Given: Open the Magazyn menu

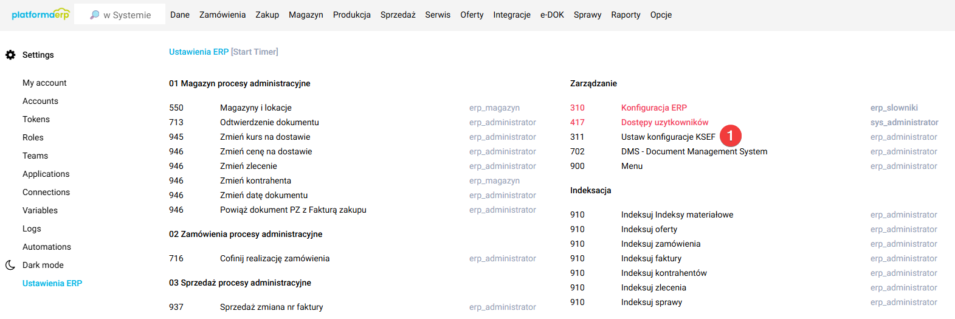Looking at the screenshot, I should pos(306,15).
